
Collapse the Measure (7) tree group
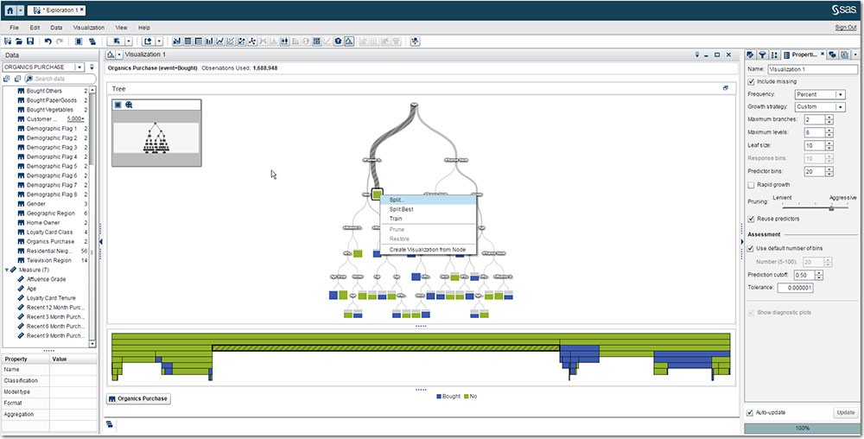click(7, 270)
